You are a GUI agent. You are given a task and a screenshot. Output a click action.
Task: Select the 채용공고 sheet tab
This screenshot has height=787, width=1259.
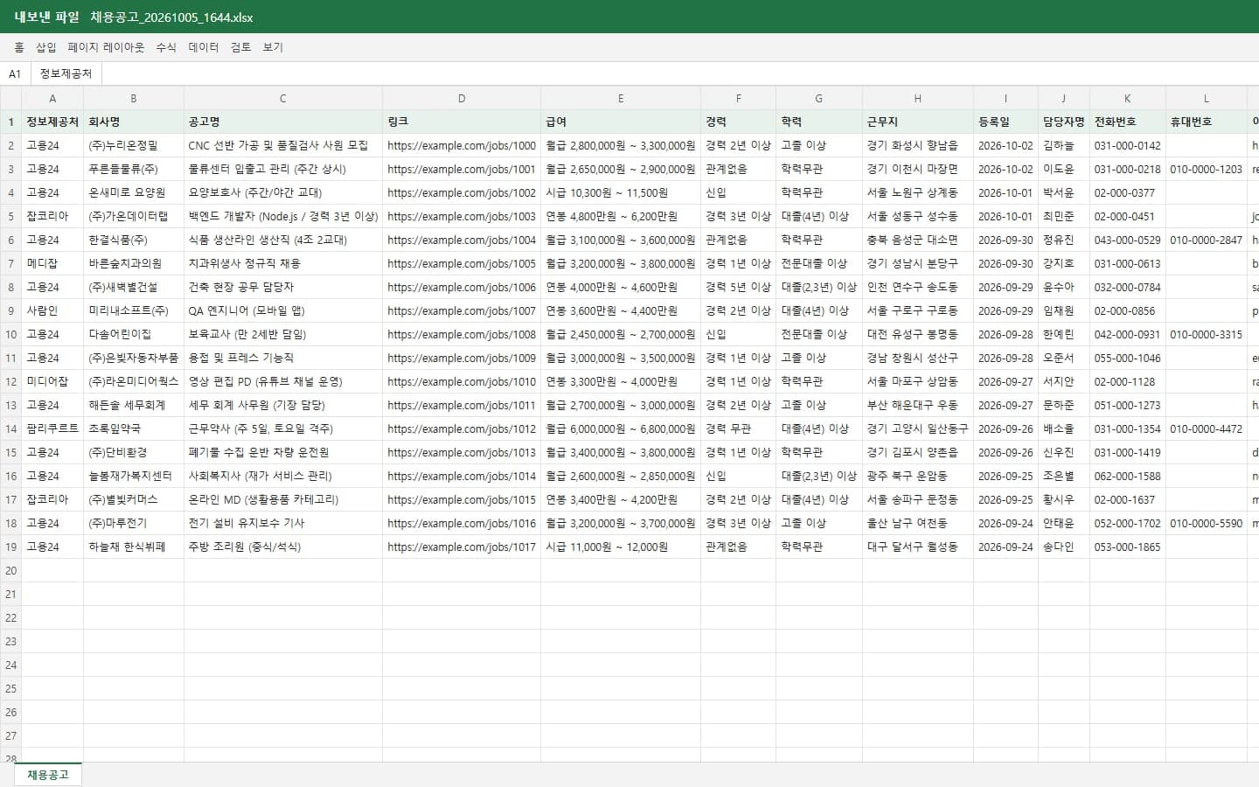pyautogui.click(x=48, y=775)
